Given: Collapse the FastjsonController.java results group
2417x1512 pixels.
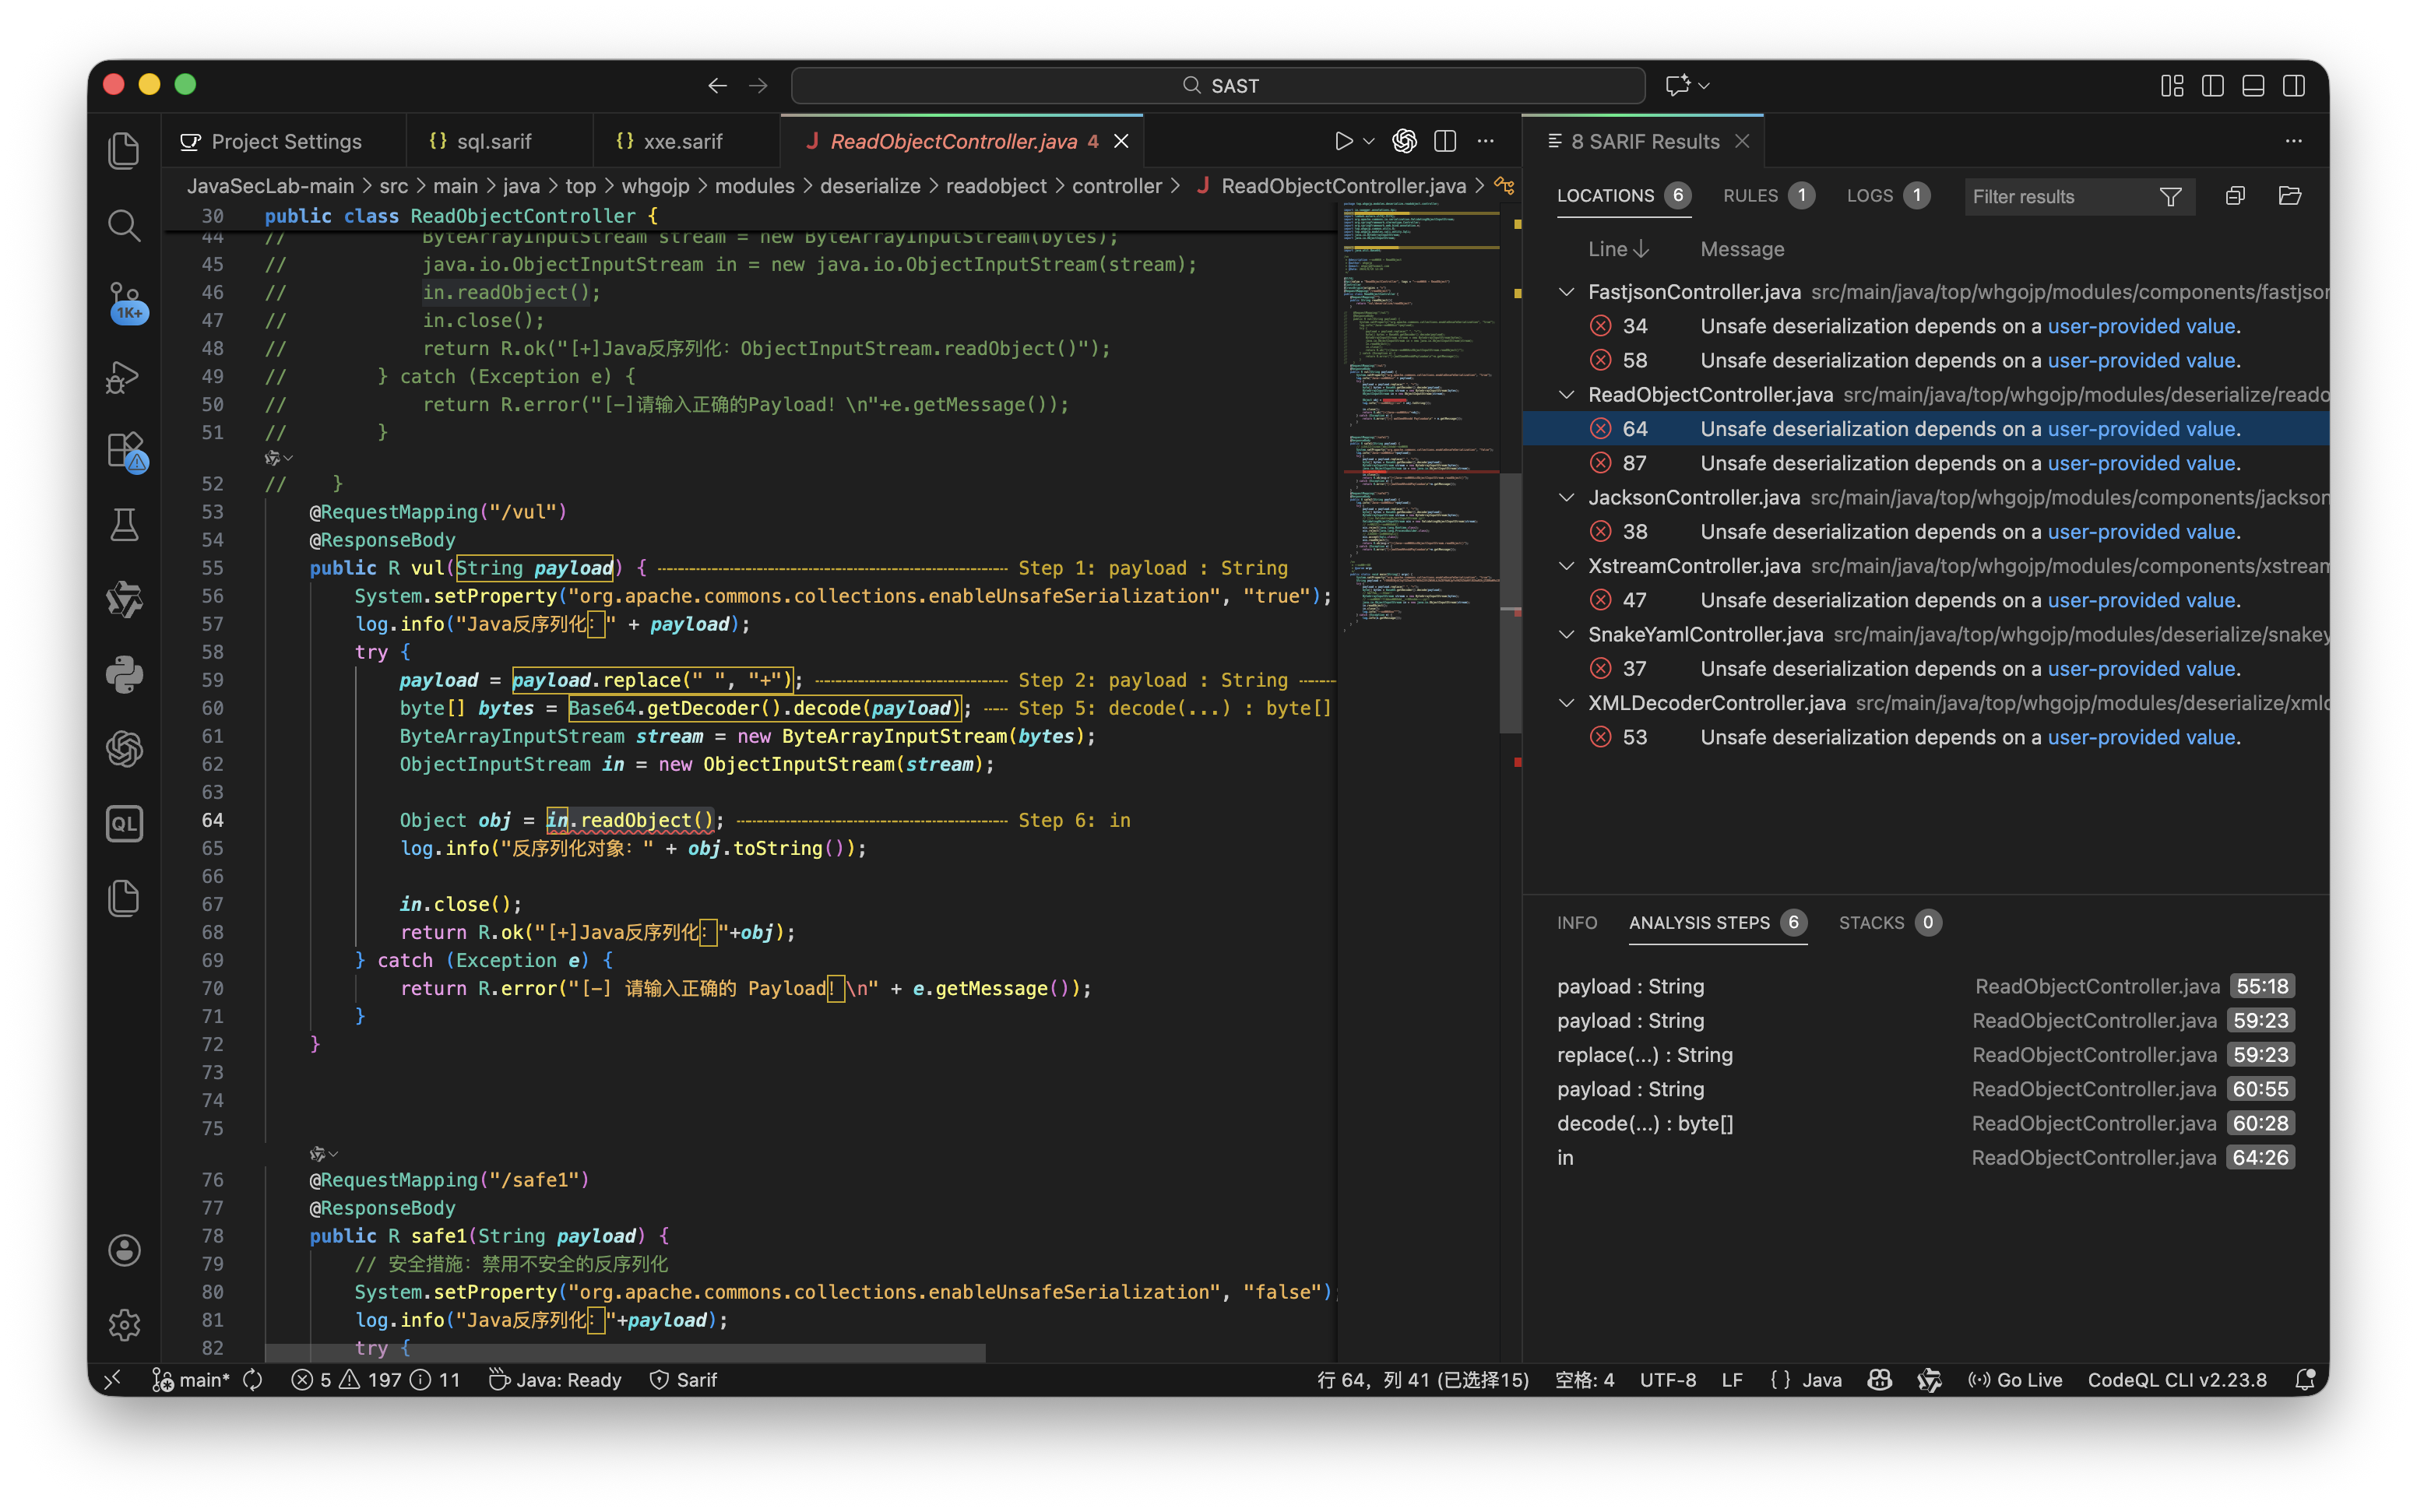Looking at the screenshot, I should (x=1567, y=292).
